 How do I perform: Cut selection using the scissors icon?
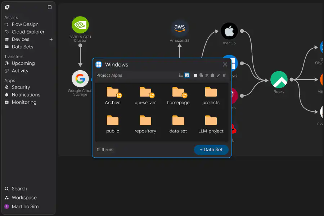click(x=207, y=75)
